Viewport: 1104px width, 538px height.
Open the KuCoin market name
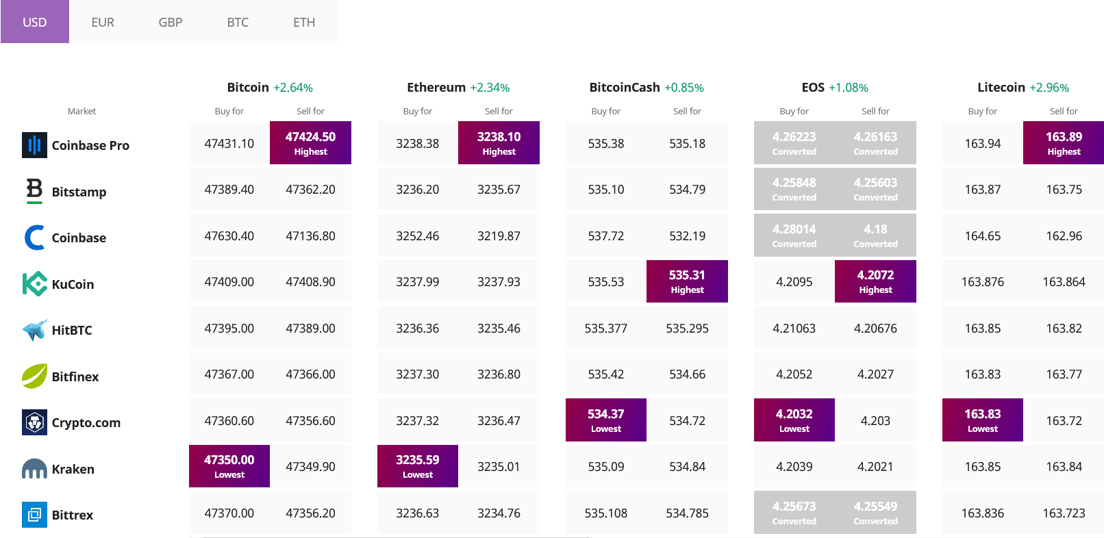73,284
